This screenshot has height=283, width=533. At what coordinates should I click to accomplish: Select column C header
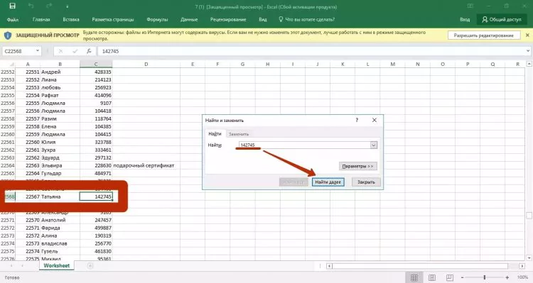[96, 64]
